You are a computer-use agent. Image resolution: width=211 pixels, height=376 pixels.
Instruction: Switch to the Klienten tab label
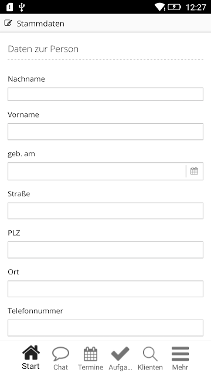click(x=150, y=367)
